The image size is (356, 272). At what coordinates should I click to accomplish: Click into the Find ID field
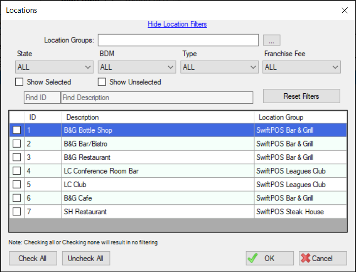coord(42,98)
